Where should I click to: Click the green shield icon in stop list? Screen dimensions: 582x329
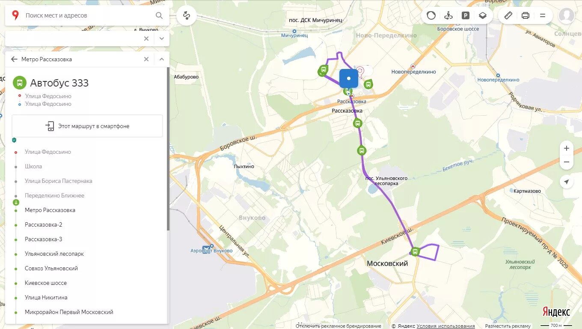(x=14, y=140)
